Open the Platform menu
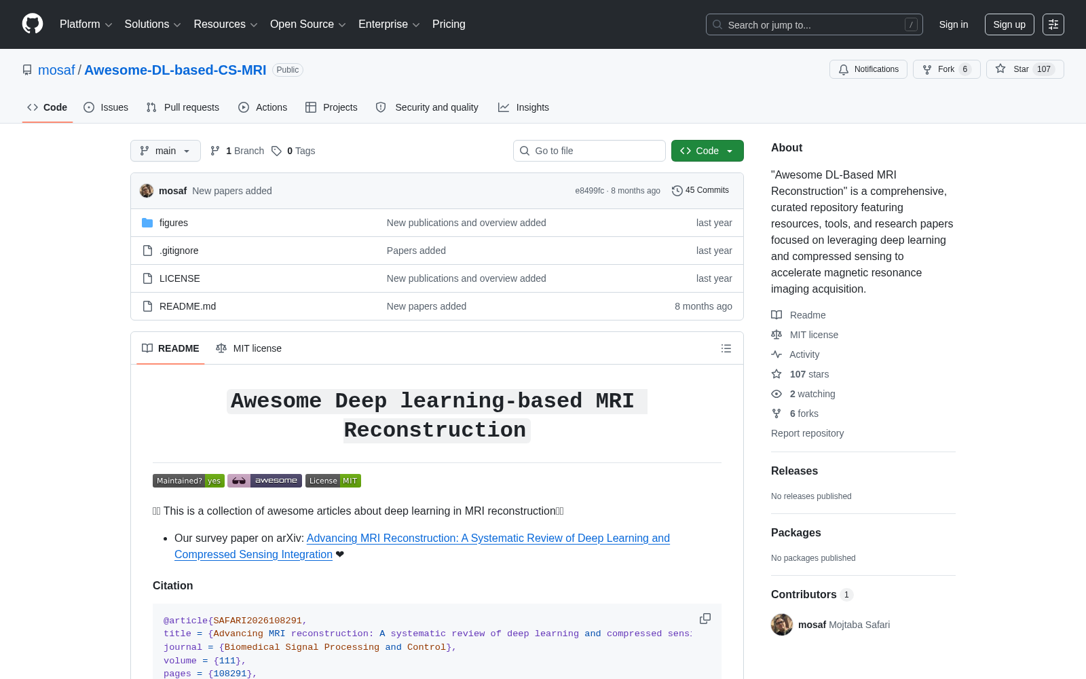This screenshot has width=1086, height=679. click(86, 24)
